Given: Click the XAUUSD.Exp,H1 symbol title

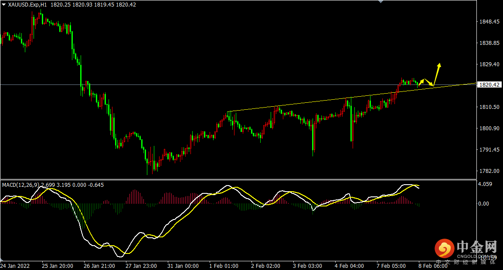Looking at the screenshot, I should click(x=27, y=4).
